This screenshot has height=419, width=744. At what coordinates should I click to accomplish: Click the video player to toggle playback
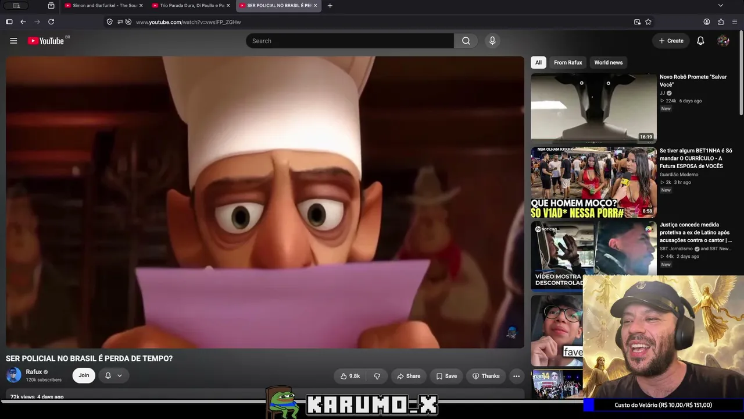coord(265,202)
